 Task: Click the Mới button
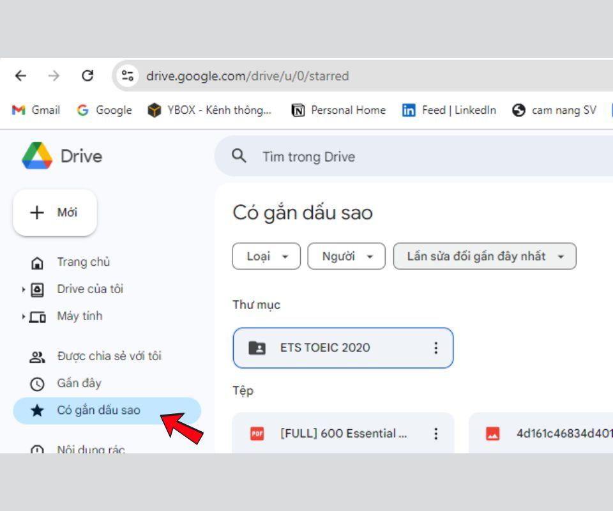click(x=55, y=213)
